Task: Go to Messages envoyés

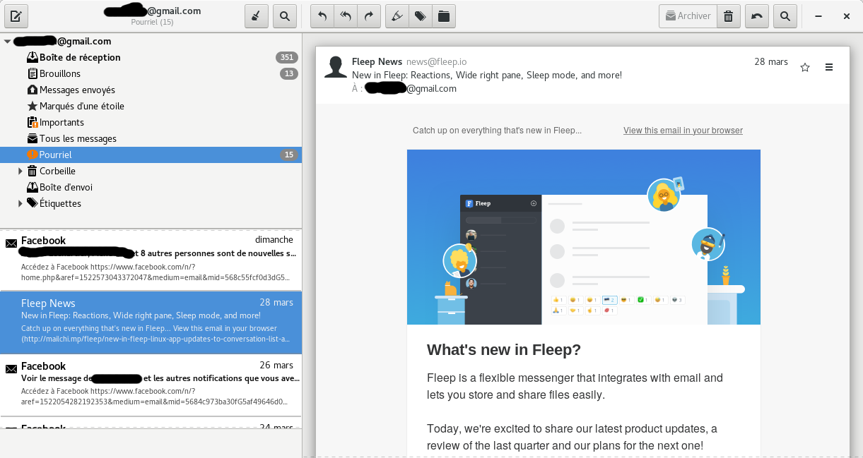Action: [x=151, y=90]
